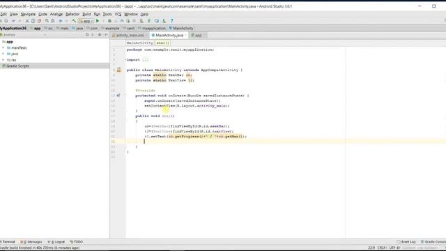Click the Sync/refresh toolbar icon
The height and width of the screenshot is (251, 446).
coord(6,21)
